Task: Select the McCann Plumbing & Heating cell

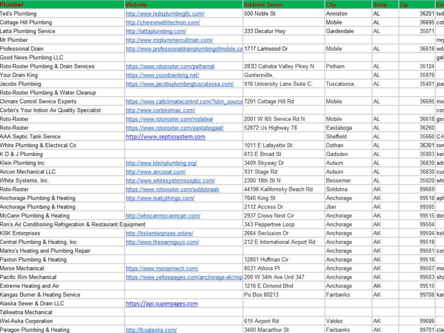Action: pos(62,215)
